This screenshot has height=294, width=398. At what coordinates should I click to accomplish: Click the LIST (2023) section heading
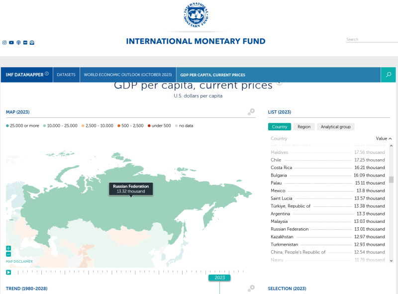click(280, 112)
